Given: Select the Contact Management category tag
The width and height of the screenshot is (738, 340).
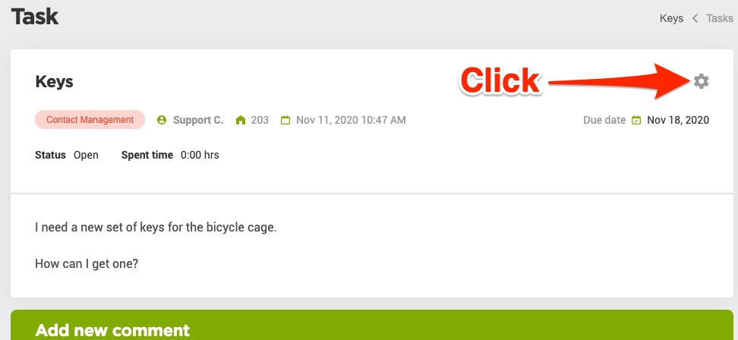Looking at the screenshot, I should click(90, 119).
